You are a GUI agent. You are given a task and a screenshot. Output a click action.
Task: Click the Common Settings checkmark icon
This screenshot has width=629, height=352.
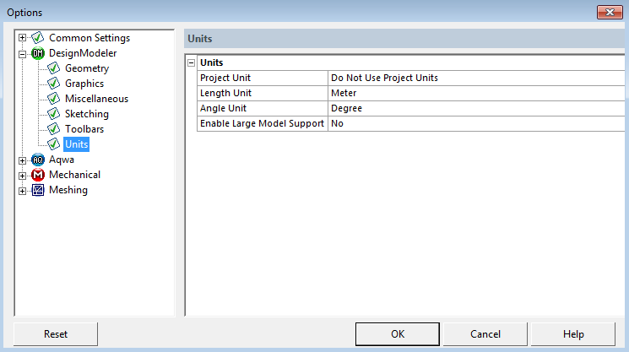[38, 38]
